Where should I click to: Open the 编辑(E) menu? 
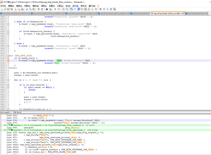click(11, 6)
